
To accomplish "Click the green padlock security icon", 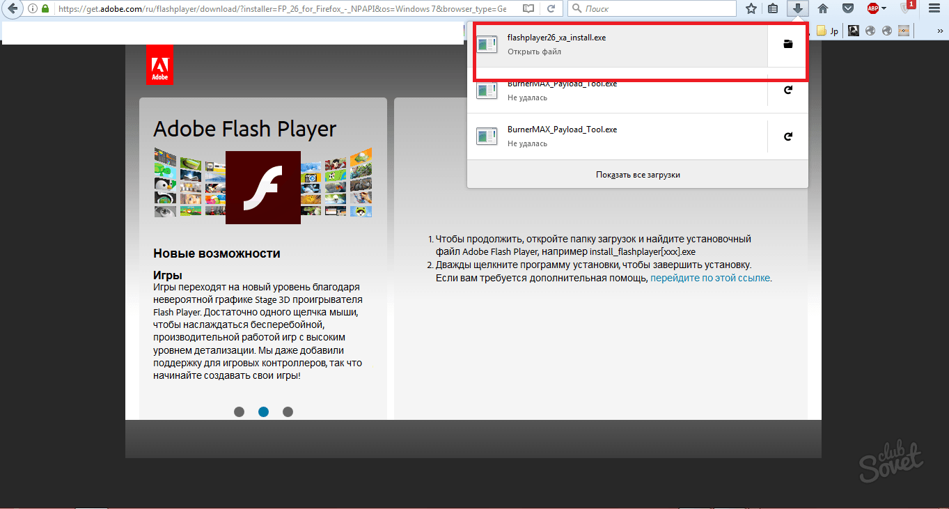I will 45,9.
